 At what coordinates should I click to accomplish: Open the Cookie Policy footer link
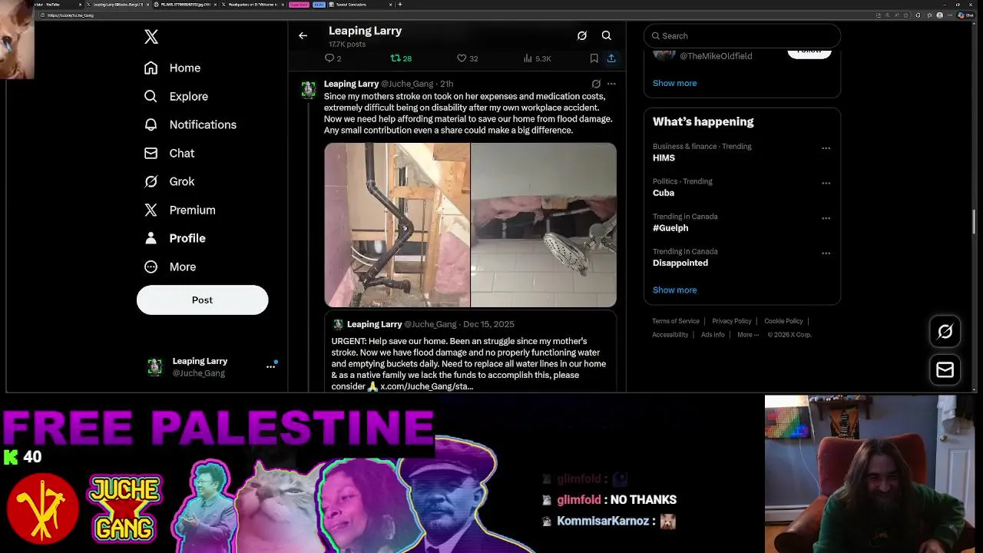click(x=783, y=321)
